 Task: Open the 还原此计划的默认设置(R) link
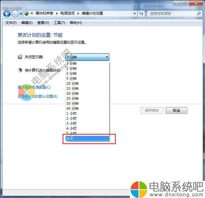pyautogui.click(x=38, y=96)
